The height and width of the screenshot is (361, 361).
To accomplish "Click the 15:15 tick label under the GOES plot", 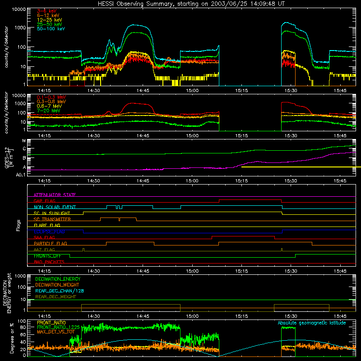I will [x=241, y=181].
